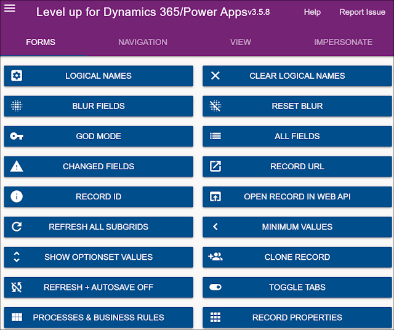Click the Open Record in Web API icon
This screenshot has height=330, width=394.
215,196
